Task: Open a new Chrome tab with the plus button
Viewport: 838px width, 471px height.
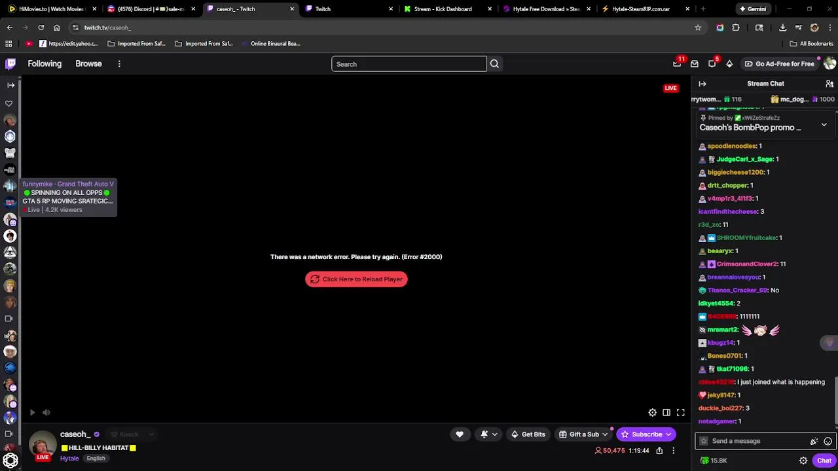Action: pos(702,9)
